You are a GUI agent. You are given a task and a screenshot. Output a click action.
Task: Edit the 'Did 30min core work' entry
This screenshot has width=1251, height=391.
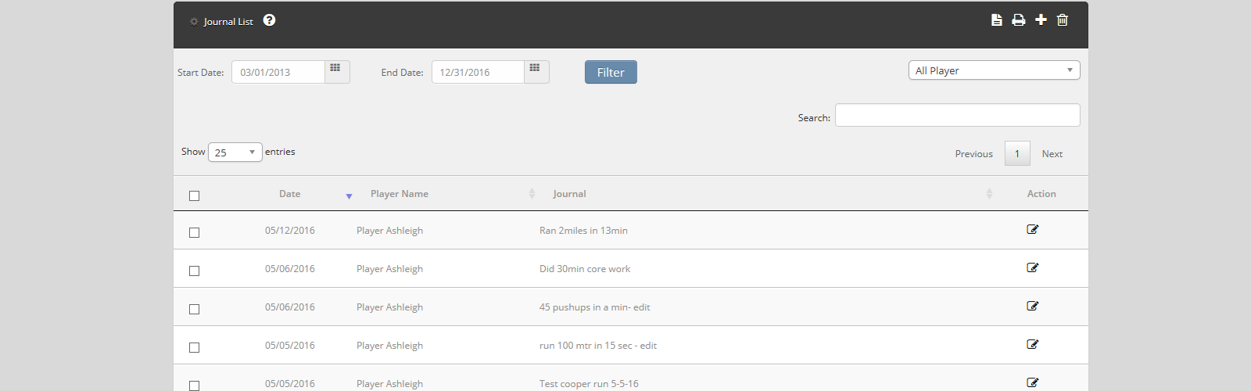(x=1032, y=268)
